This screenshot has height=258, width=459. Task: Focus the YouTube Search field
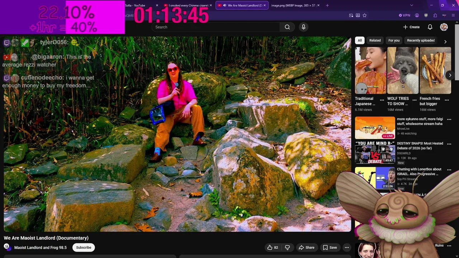point(216,27)
